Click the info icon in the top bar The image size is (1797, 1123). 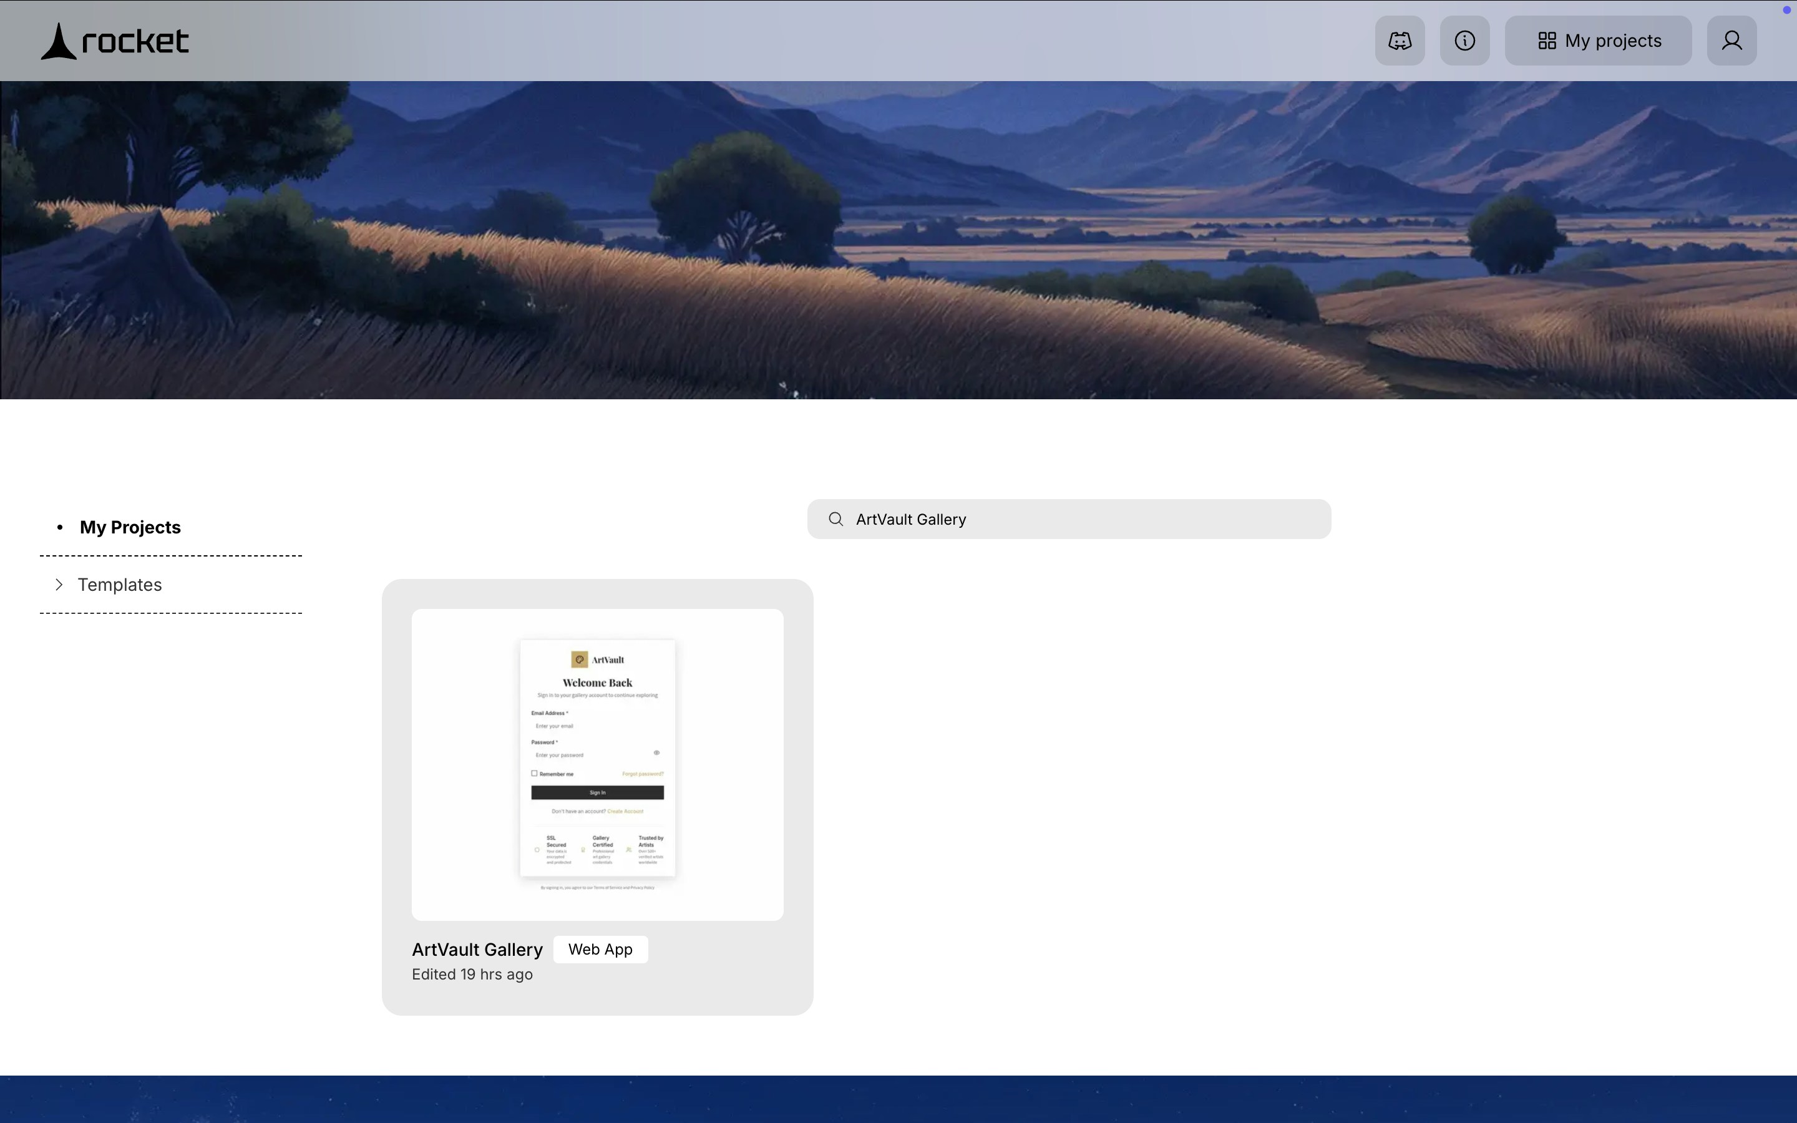(x=1464, y=40)
